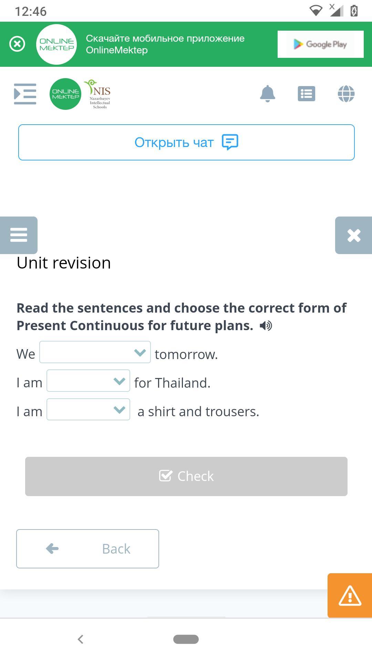Expand the dropdown before 'for Thailand'
Image resolution: width=372 pixels, height=661 pixels.
point(88,381)
